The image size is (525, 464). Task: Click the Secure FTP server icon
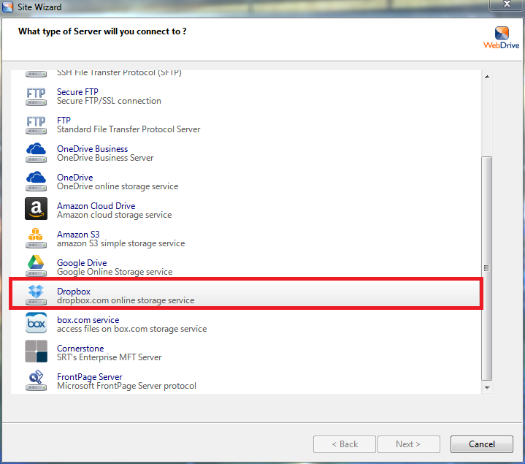(x=36, y=96)
